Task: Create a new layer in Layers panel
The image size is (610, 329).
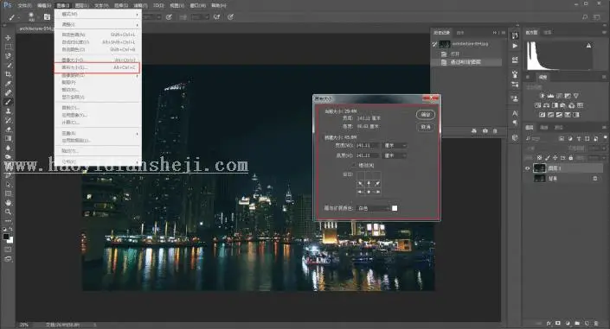Action: (x=587, y=323)
